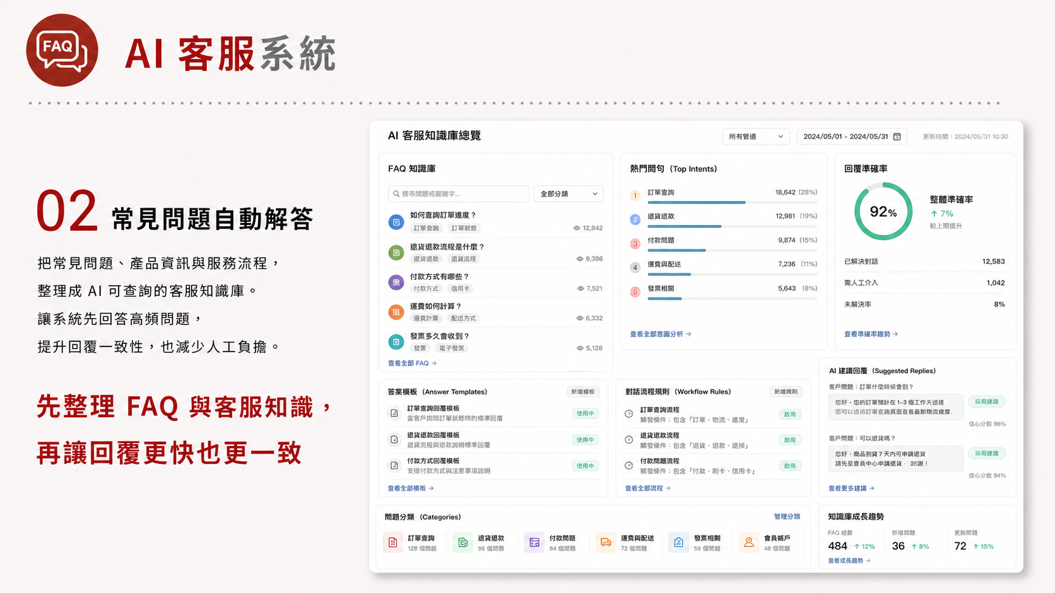The width and height of the screenshot is (1055, 593).
Task: Click the 付款問題 intent progress bar
Action: [733, 250]
